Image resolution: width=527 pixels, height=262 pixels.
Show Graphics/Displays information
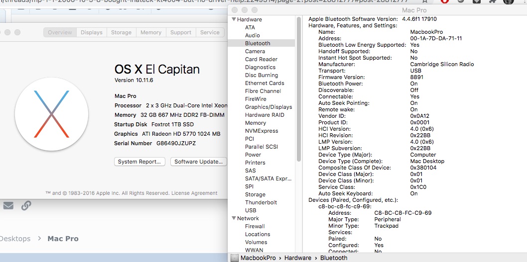268,107
